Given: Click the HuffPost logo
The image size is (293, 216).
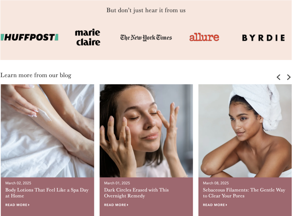Looking at the screenshot, I should pyautogui.click(x=29, y=37).
